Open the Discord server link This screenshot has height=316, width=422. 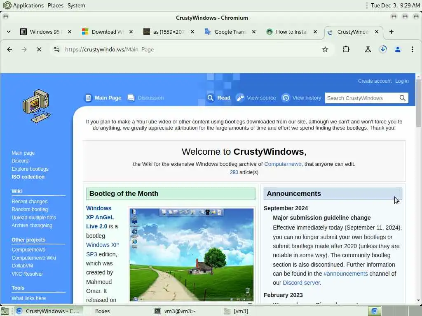[x=301, y=283]
